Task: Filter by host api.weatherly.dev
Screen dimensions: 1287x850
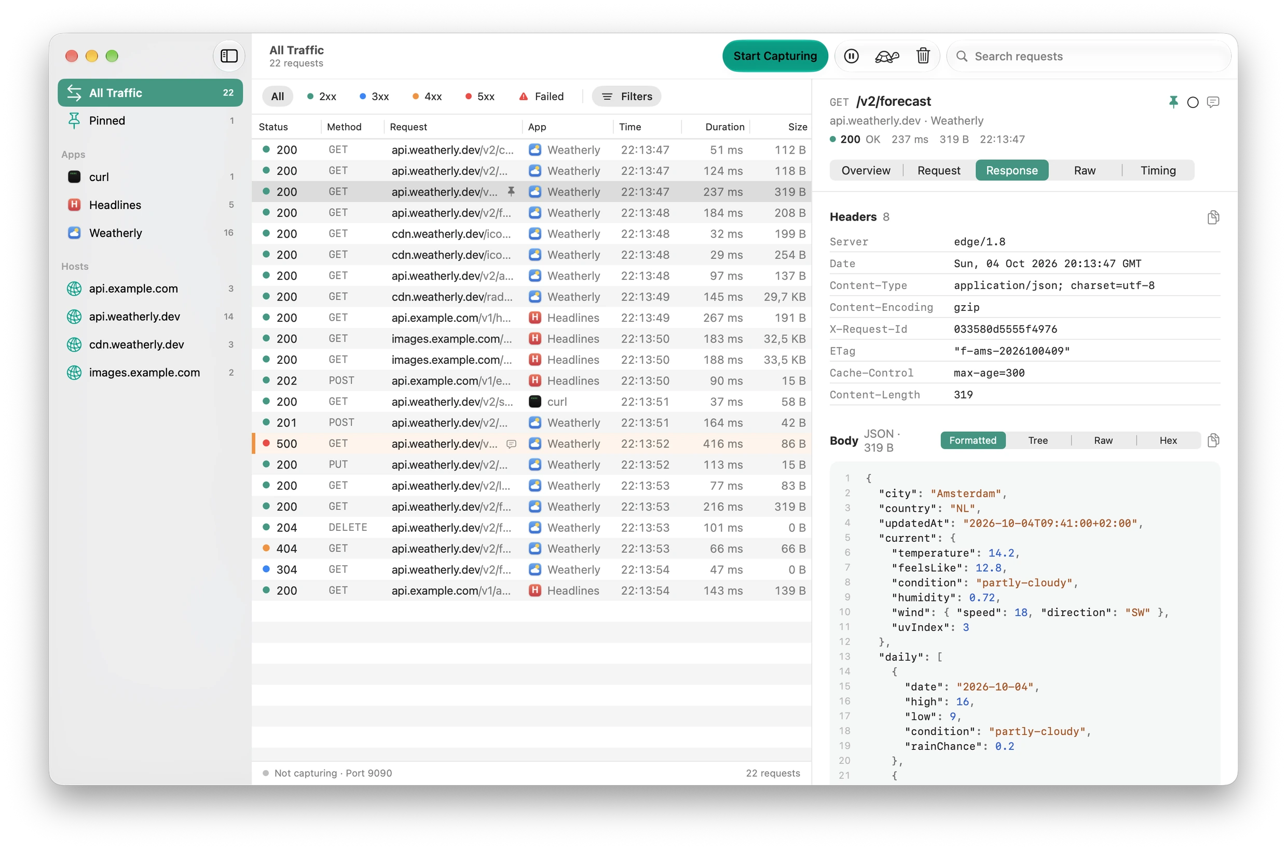Action: pyautogui.click(x=150, y=317)
